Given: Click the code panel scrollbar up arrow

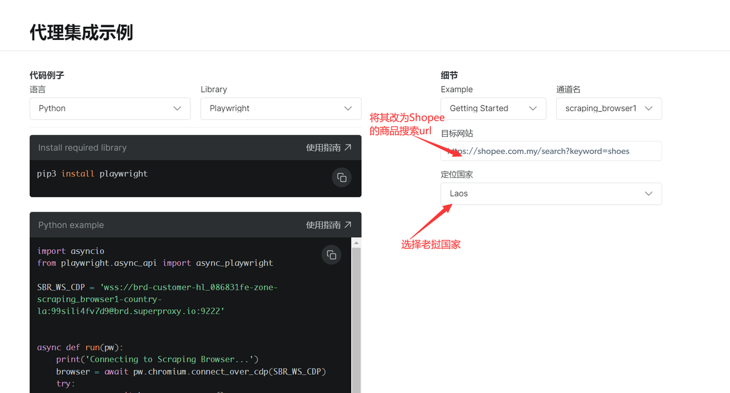Looking at the screenshot, I should click(x=356, y=242).
